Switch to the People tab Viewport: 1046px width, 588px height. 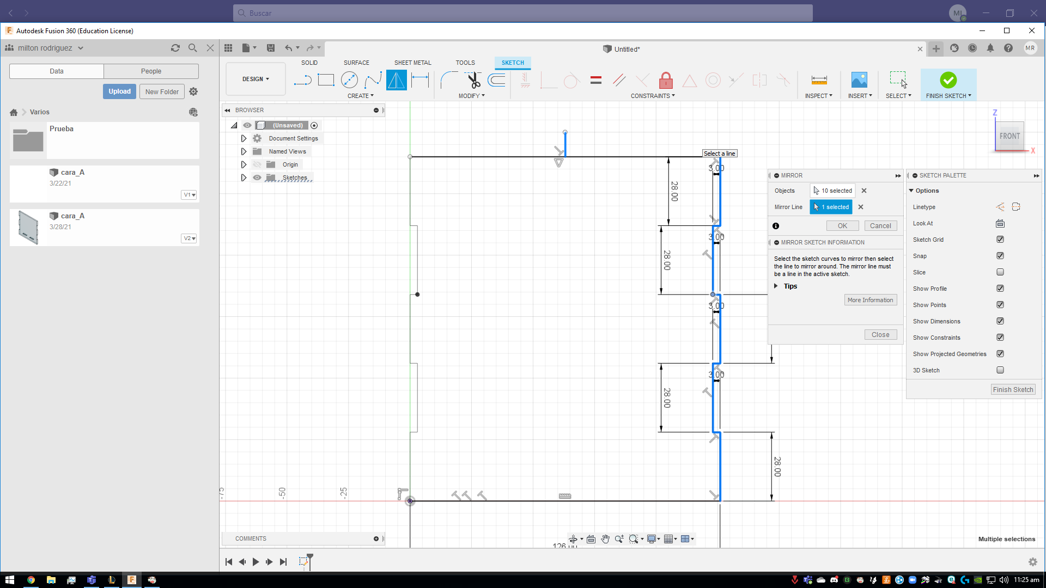(x=151, y=71)
